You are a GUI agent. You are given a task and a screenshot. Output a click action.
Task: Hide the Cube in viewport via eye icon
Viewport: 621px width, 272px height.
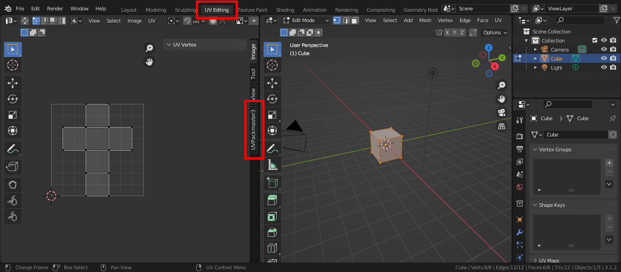point(604,58)
